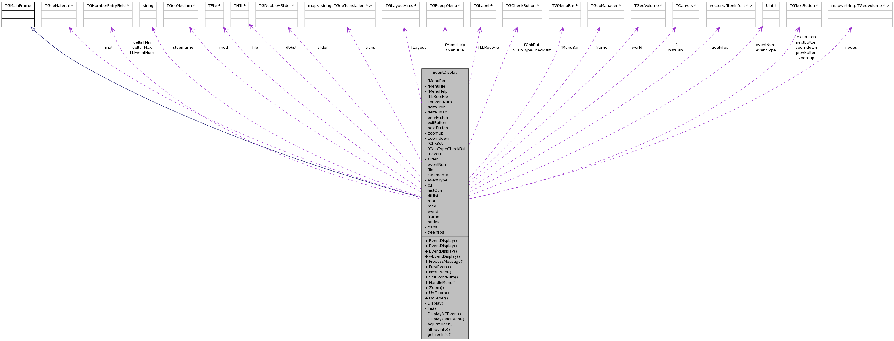The height and width of the screenshot is (341, 894).
Task: Click the DisplayCaloEvent() method
Action: [x=444, y=319]
